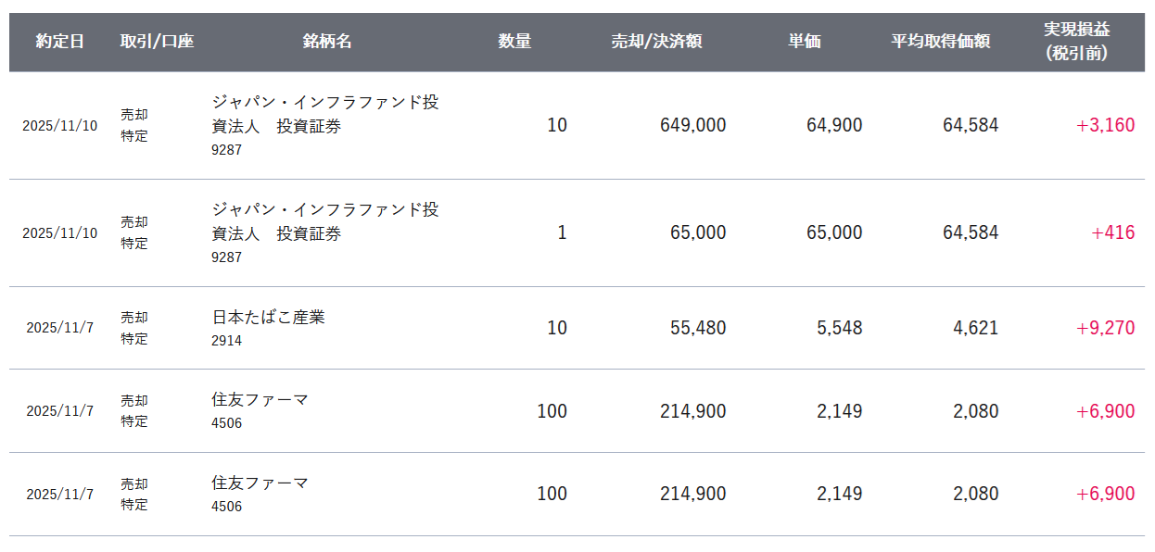
Task: Click the 約定日 column header
Action: coord(60,42)
